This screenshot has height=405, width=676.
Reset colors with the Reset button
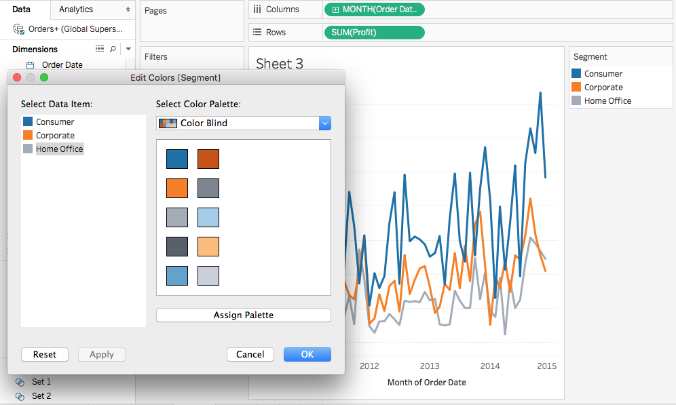point(44,354)
